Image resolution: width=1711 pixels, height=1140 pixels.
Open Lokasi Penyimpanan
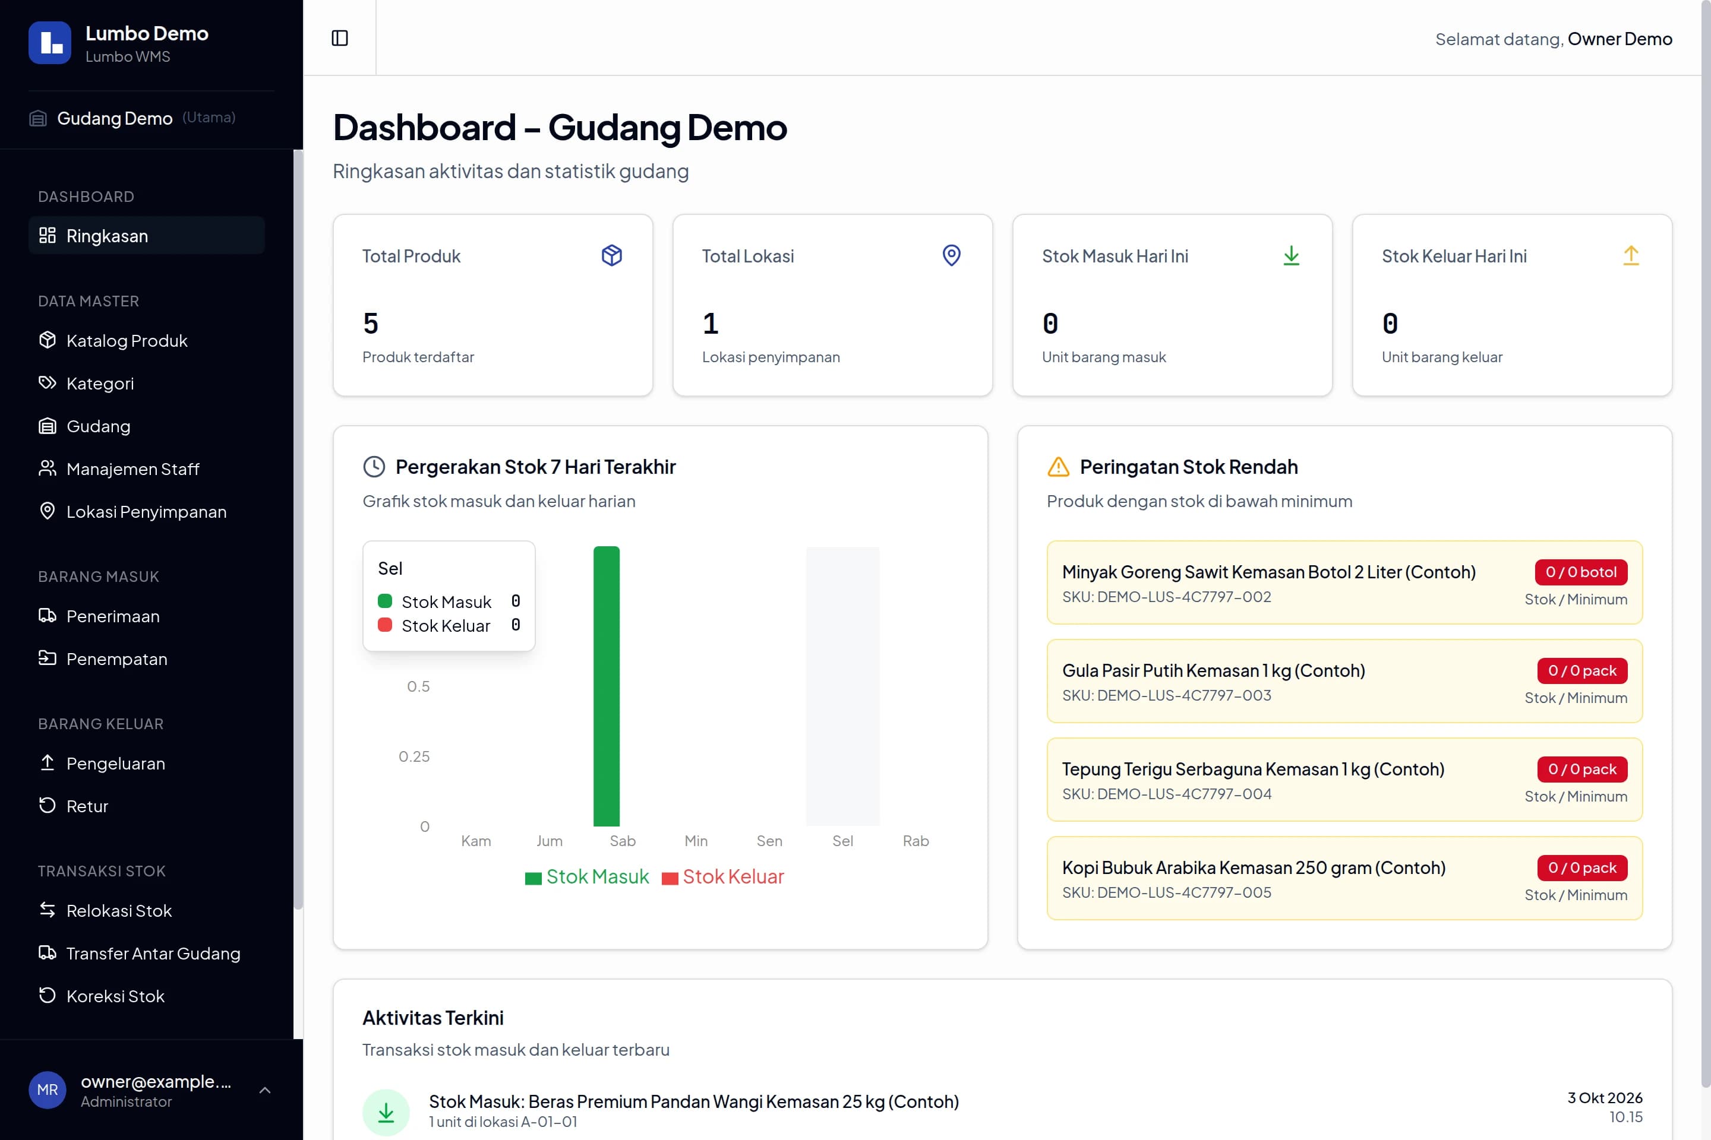[x=146, y=512]
